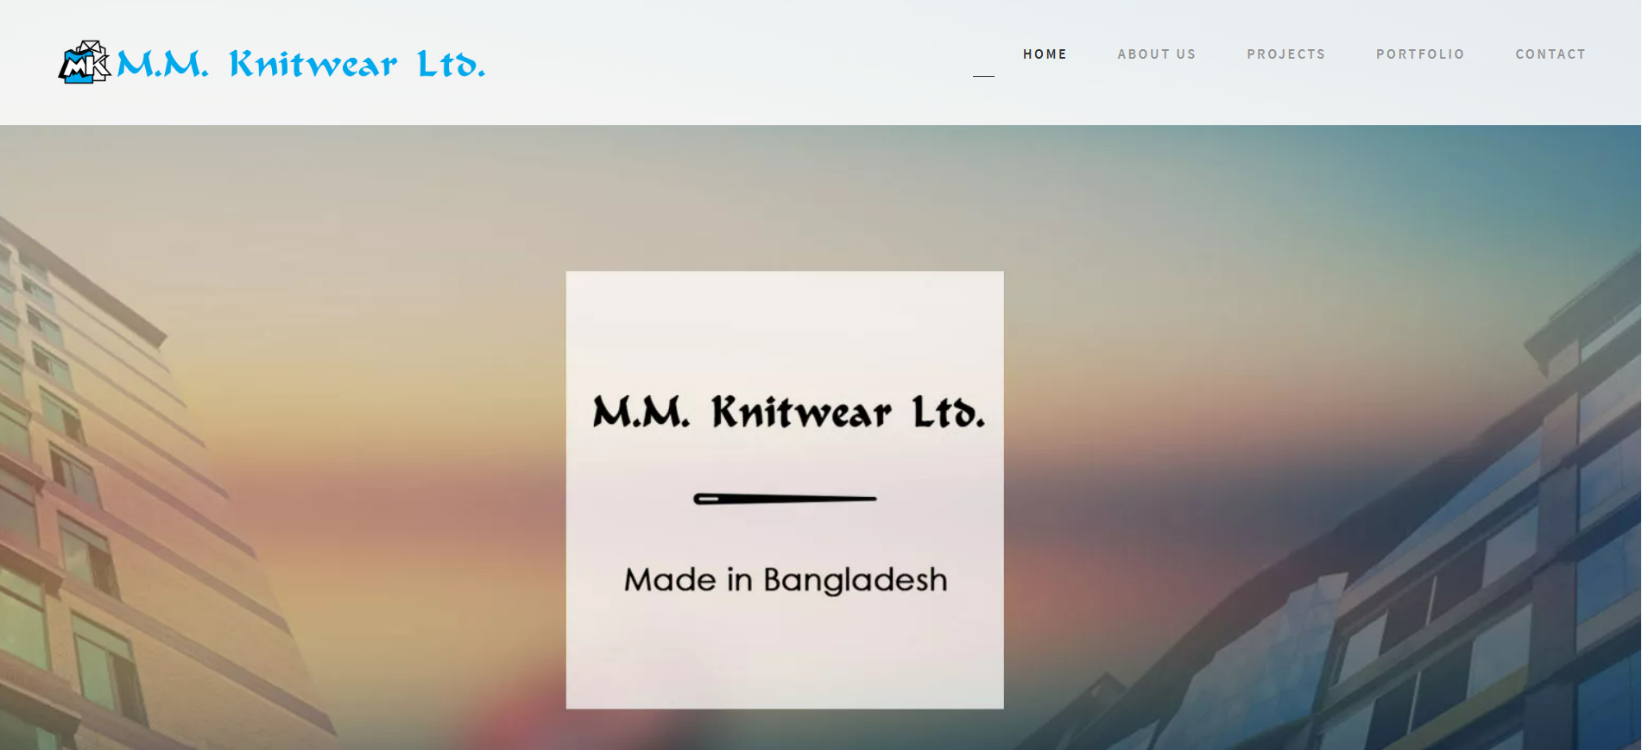This screenshot has width=1642, height=750.
Task: Open the Projects menu item
Action: [1285, 54]
